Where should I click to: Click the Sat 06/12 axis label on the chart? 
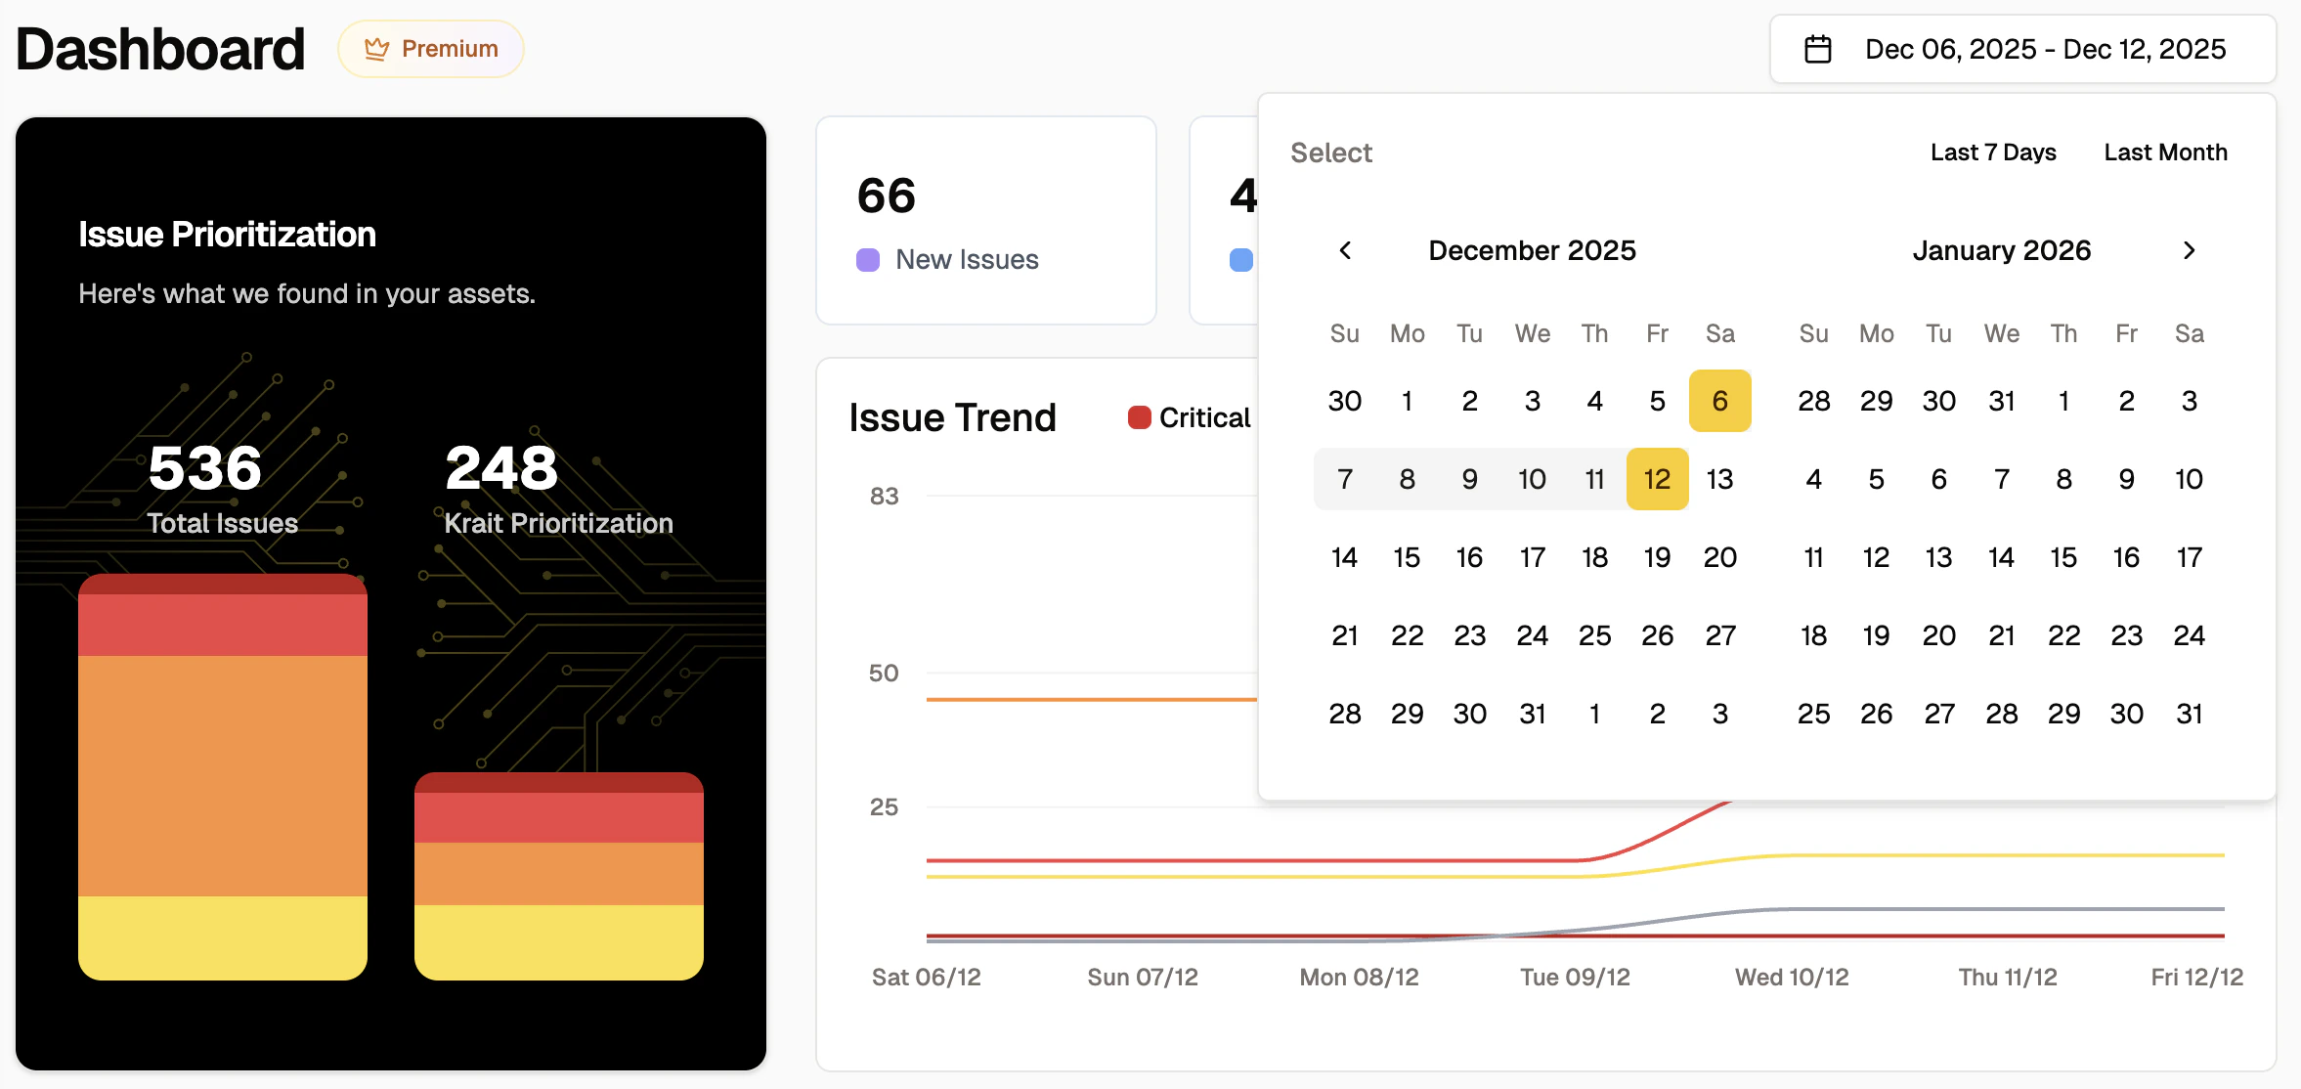(926, 976)
